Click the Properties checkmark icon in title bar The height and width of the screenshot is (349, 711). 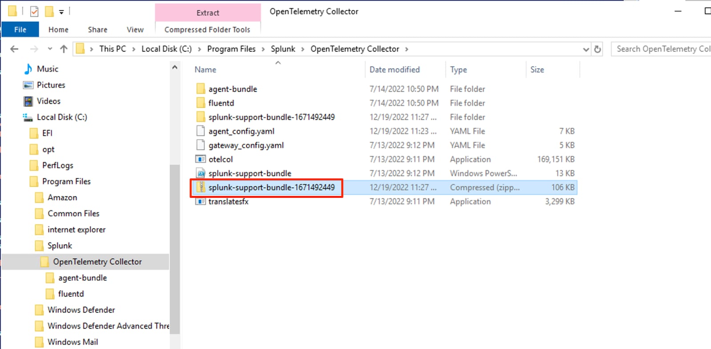tap(34, 12)
